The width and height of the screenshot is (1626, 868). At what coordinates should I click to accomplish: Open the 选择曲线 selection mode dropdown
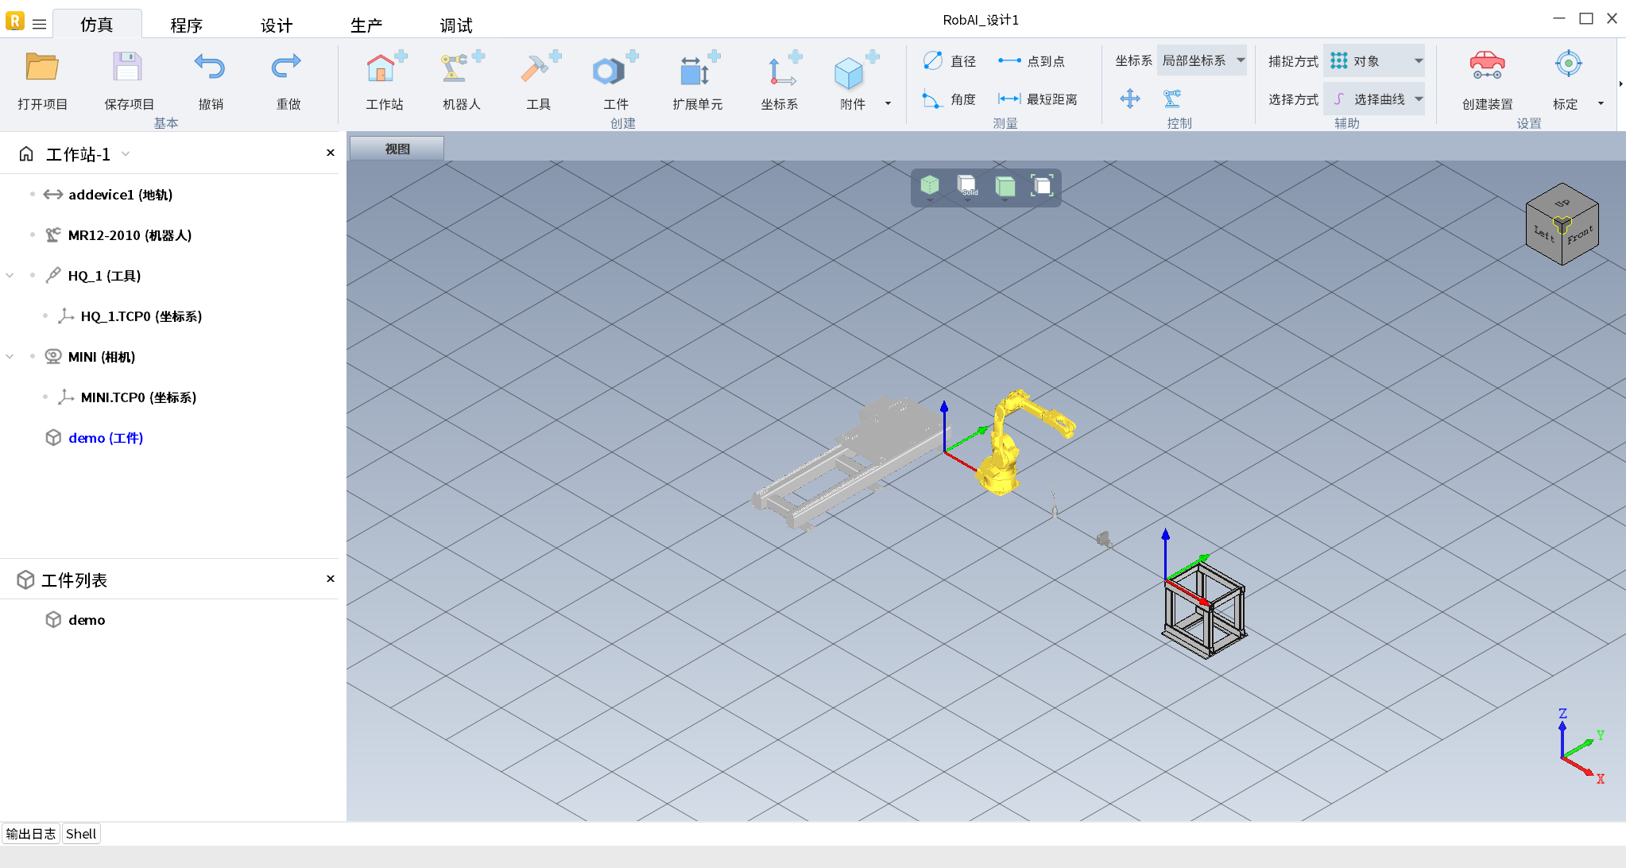tap(1375, 99)
